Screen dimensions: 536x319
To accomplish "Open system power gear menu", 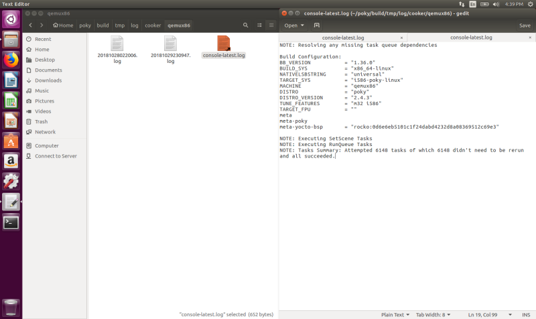I will click(x=530, y=4).
